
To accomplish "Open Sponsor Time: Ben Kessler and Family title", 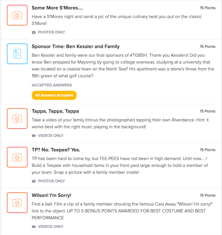I will click(x=75, y=47).
